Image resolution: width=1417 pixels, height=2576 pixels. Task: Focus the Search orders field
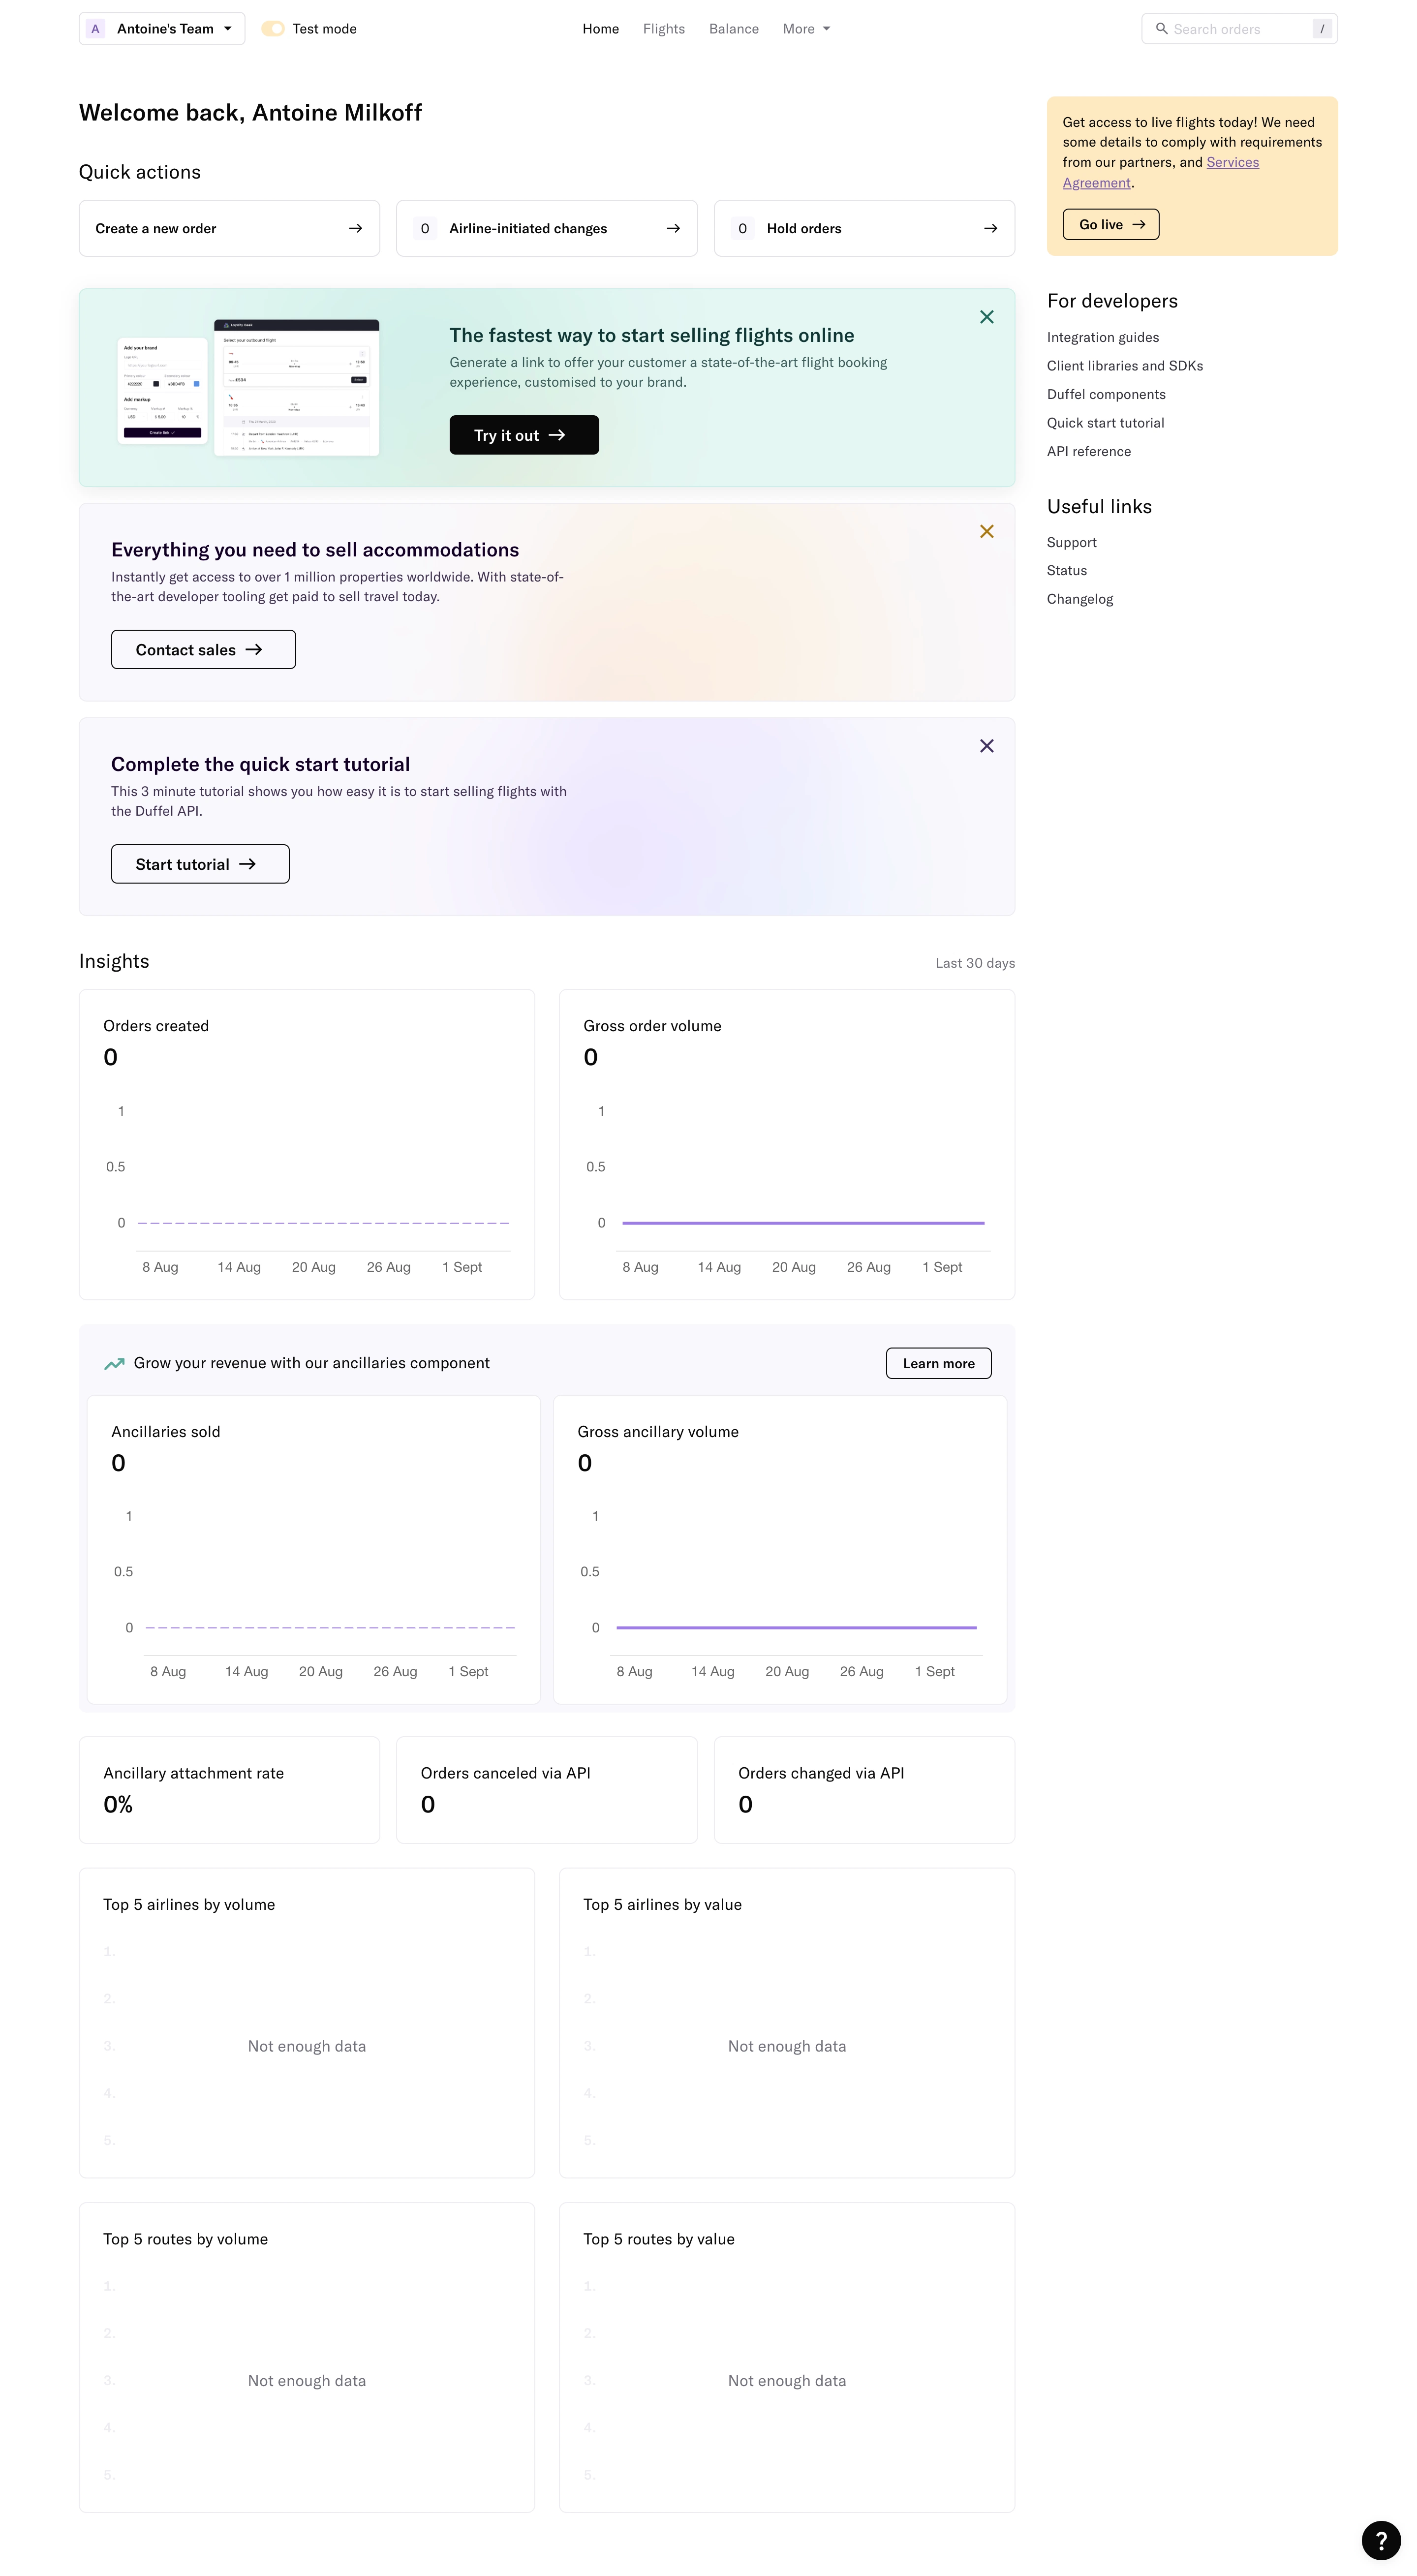(x=1239, y=29)
